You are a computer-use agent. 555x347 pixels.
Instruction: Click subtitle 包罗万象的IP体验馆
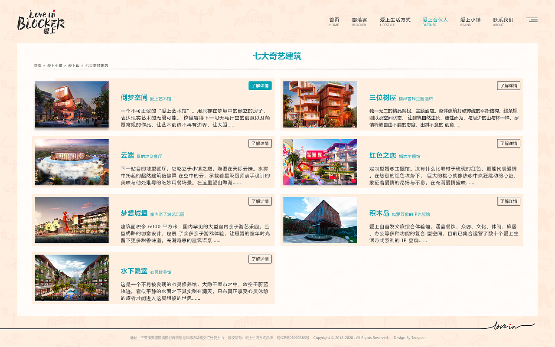click(411, 214)
